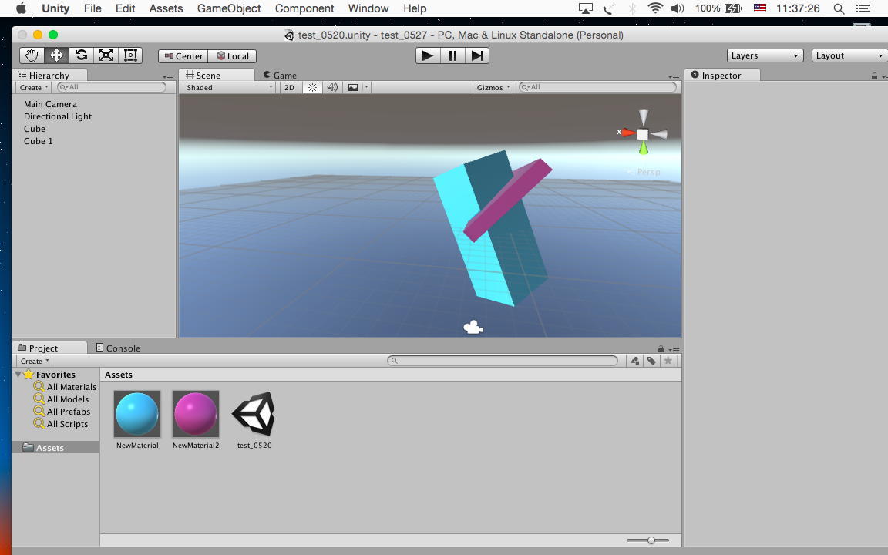Select the Move tool
Image resolution: width=888 pixels, height=555 pixels.
[x=56, y=55]
